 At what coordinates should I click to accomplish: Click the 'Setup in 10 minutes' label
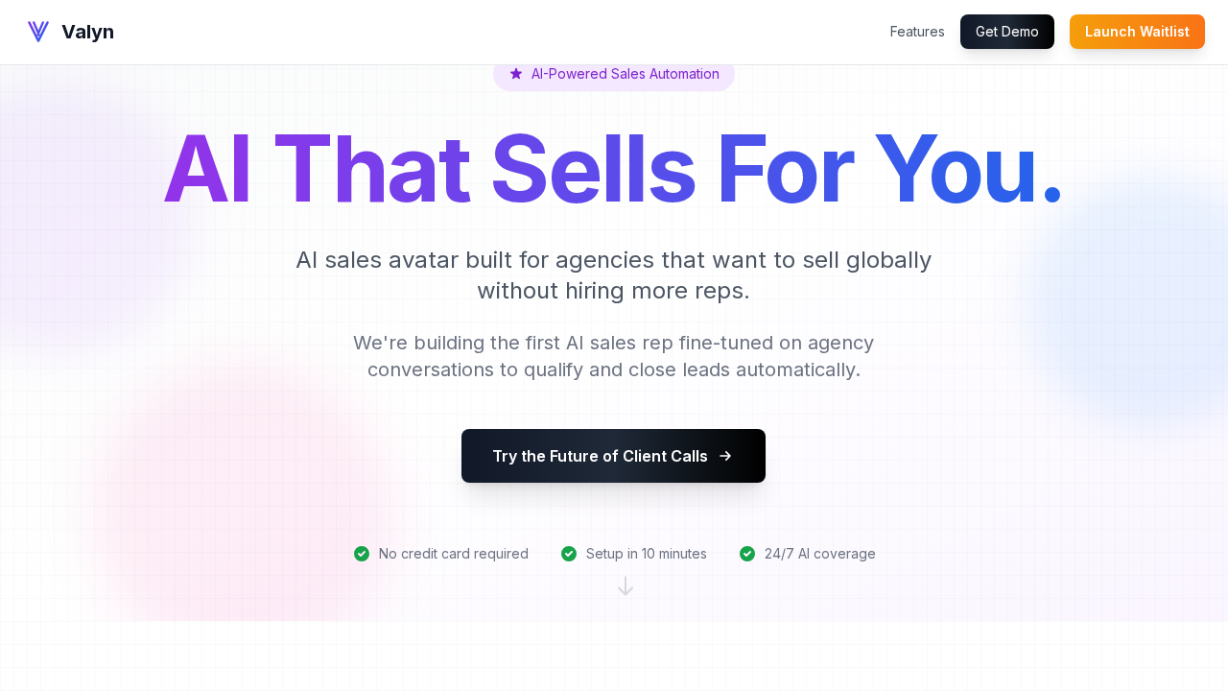646,554
